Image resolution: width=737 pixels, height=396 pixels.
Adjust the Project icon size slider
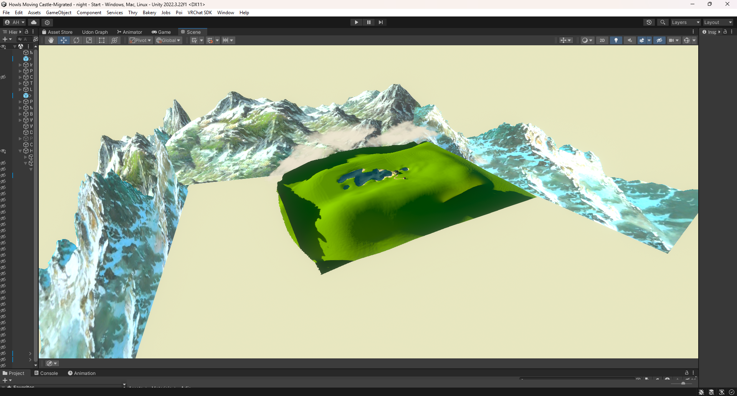point(683,383)
